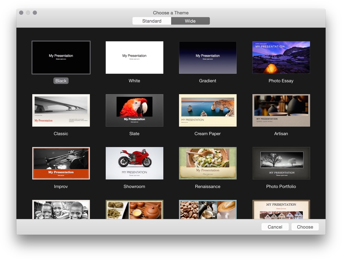Select the tea set theme thumbnail
This screenshot has width=342, height=260.
[135, 210]
